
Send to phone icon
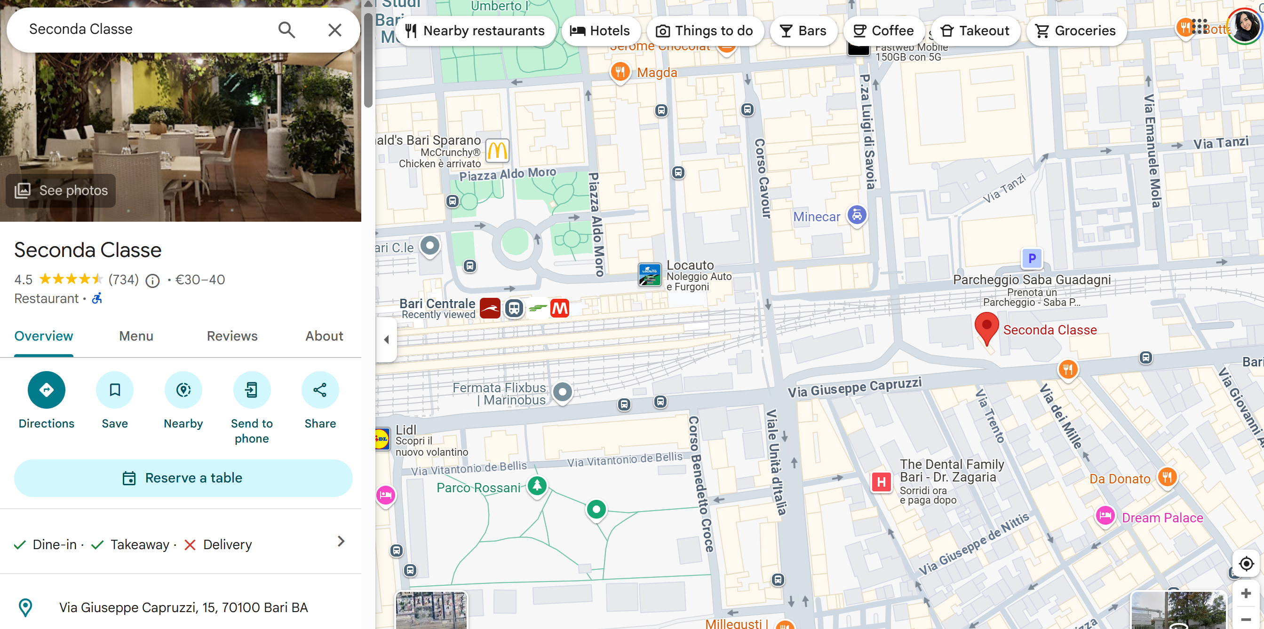(x=252, y=390)
